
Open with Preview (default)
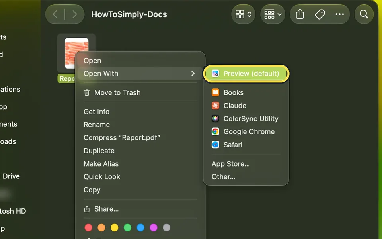[246, 73]
